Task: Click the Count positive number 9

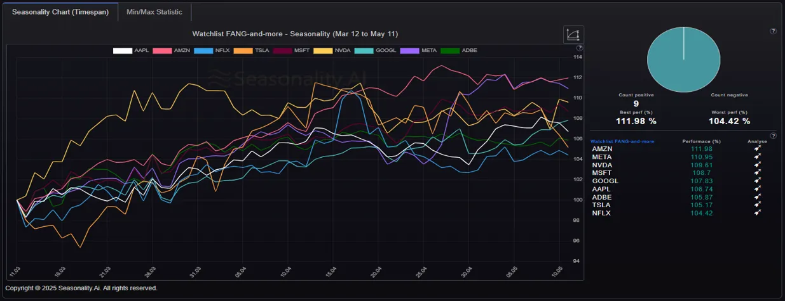Action: (636, 103)
